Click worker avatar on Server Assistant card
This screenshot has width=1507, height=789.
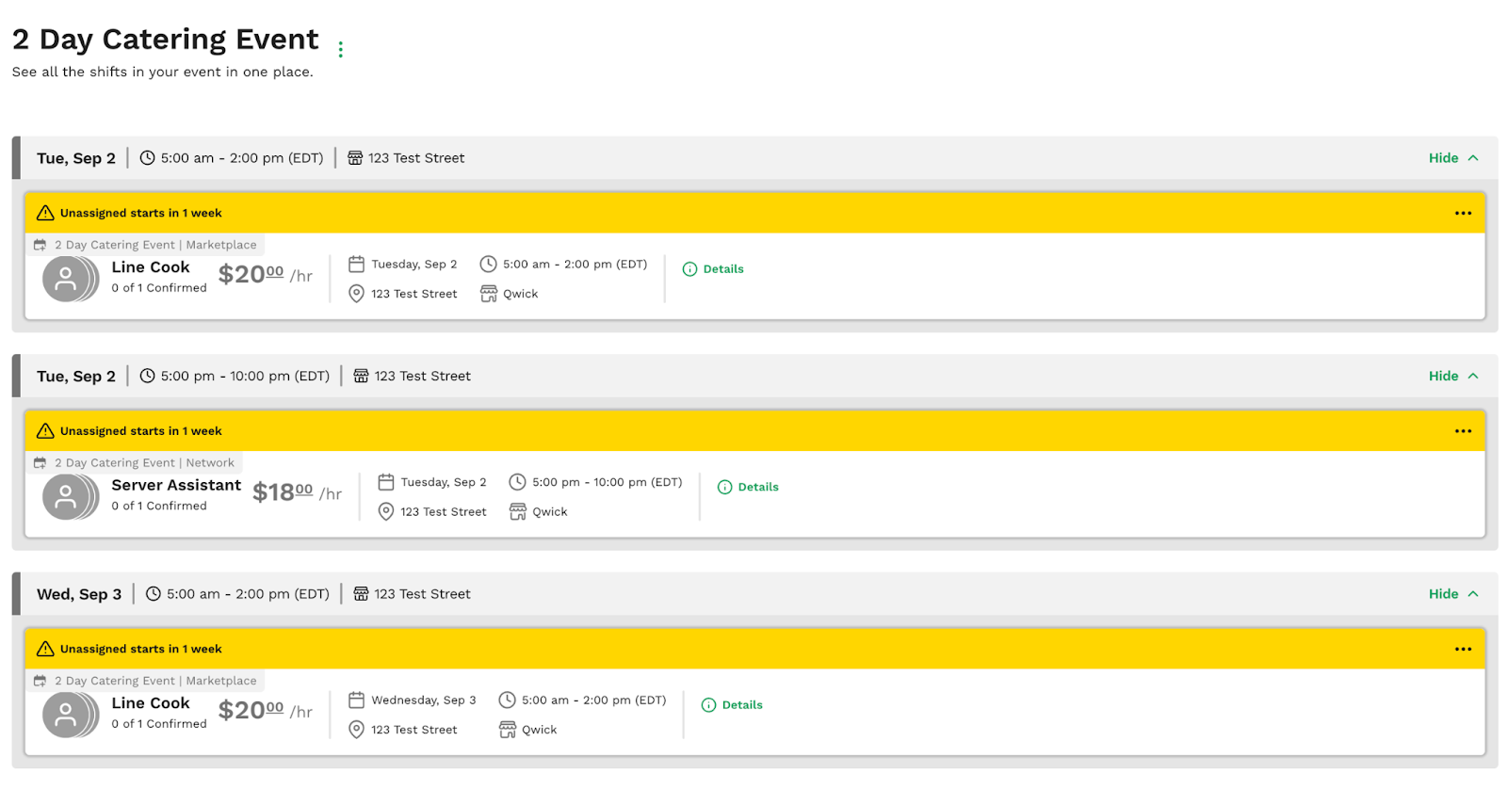pos(70,497)
